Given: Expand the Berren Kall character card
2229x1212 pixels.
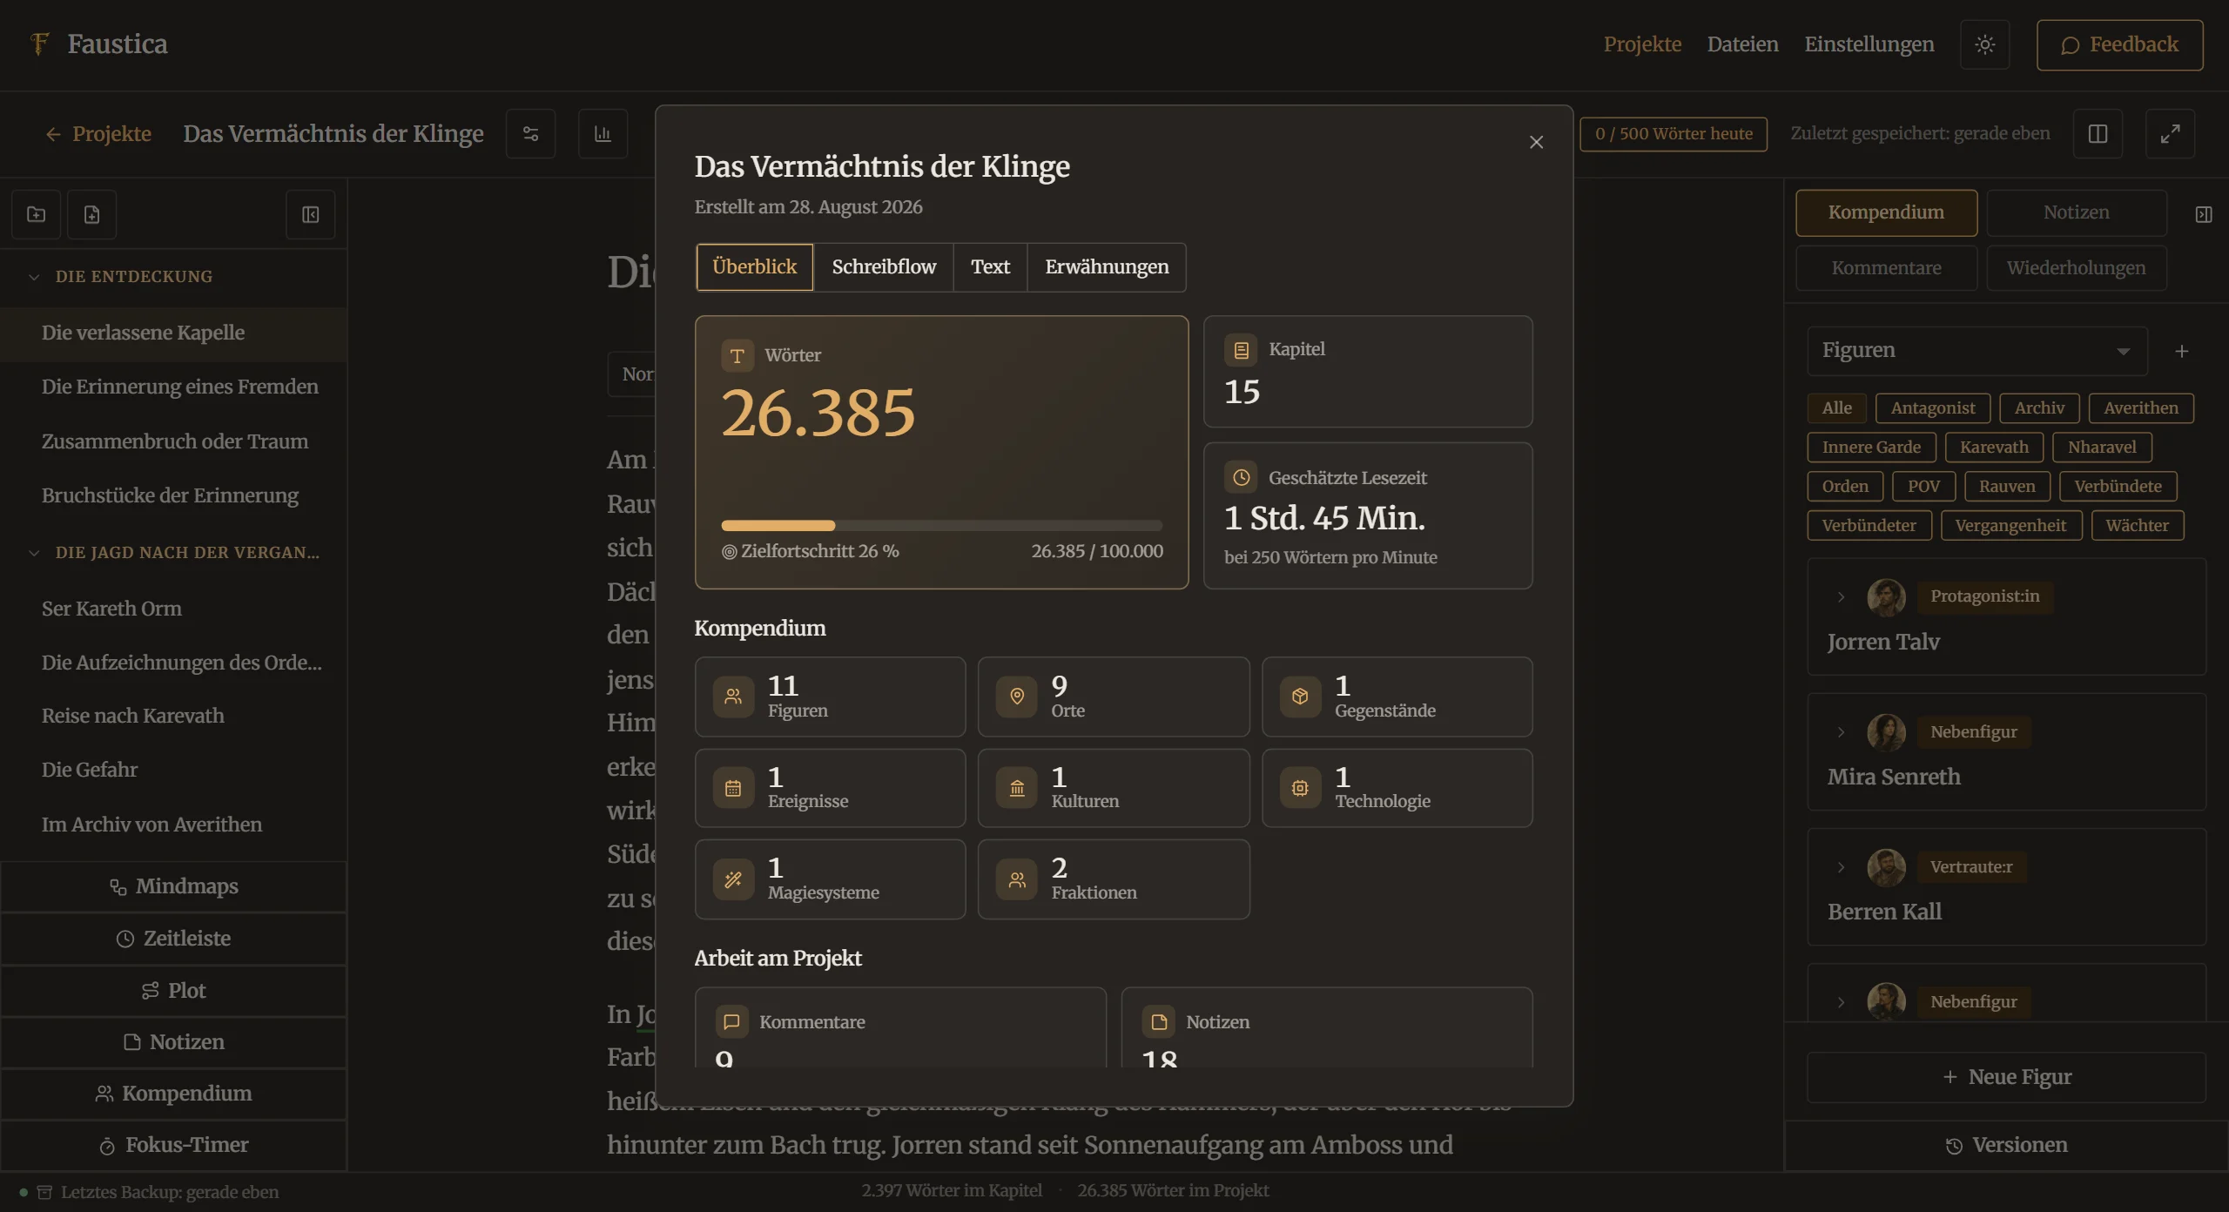Looking at the screenshot, I should 1841,867.
